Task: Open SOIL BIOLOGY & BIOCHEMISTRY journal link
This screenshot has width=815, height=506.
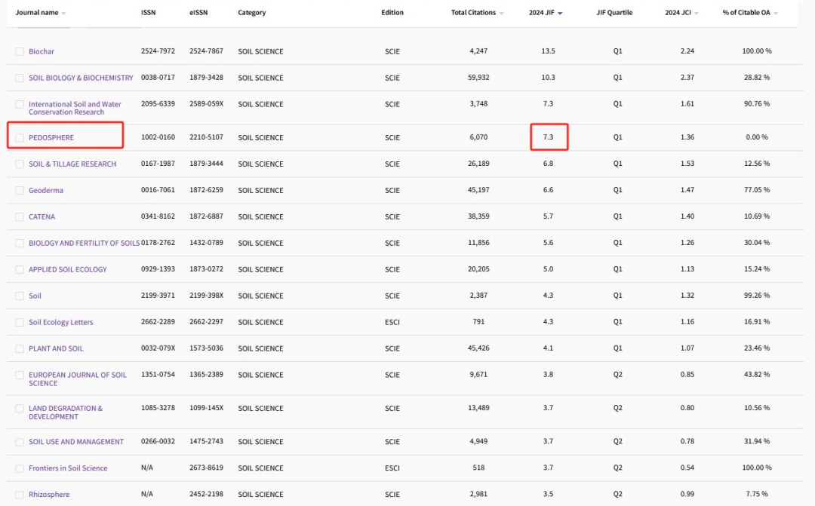Action: (81, 78)
